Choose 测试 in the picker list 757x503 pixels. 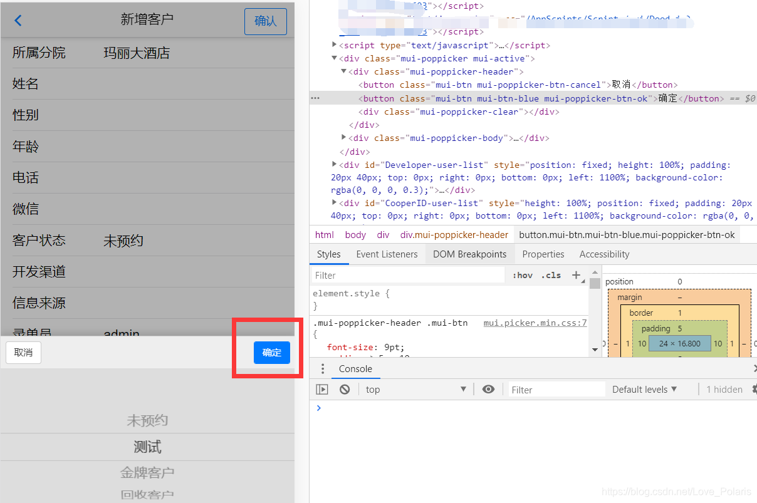click(147, 447)
